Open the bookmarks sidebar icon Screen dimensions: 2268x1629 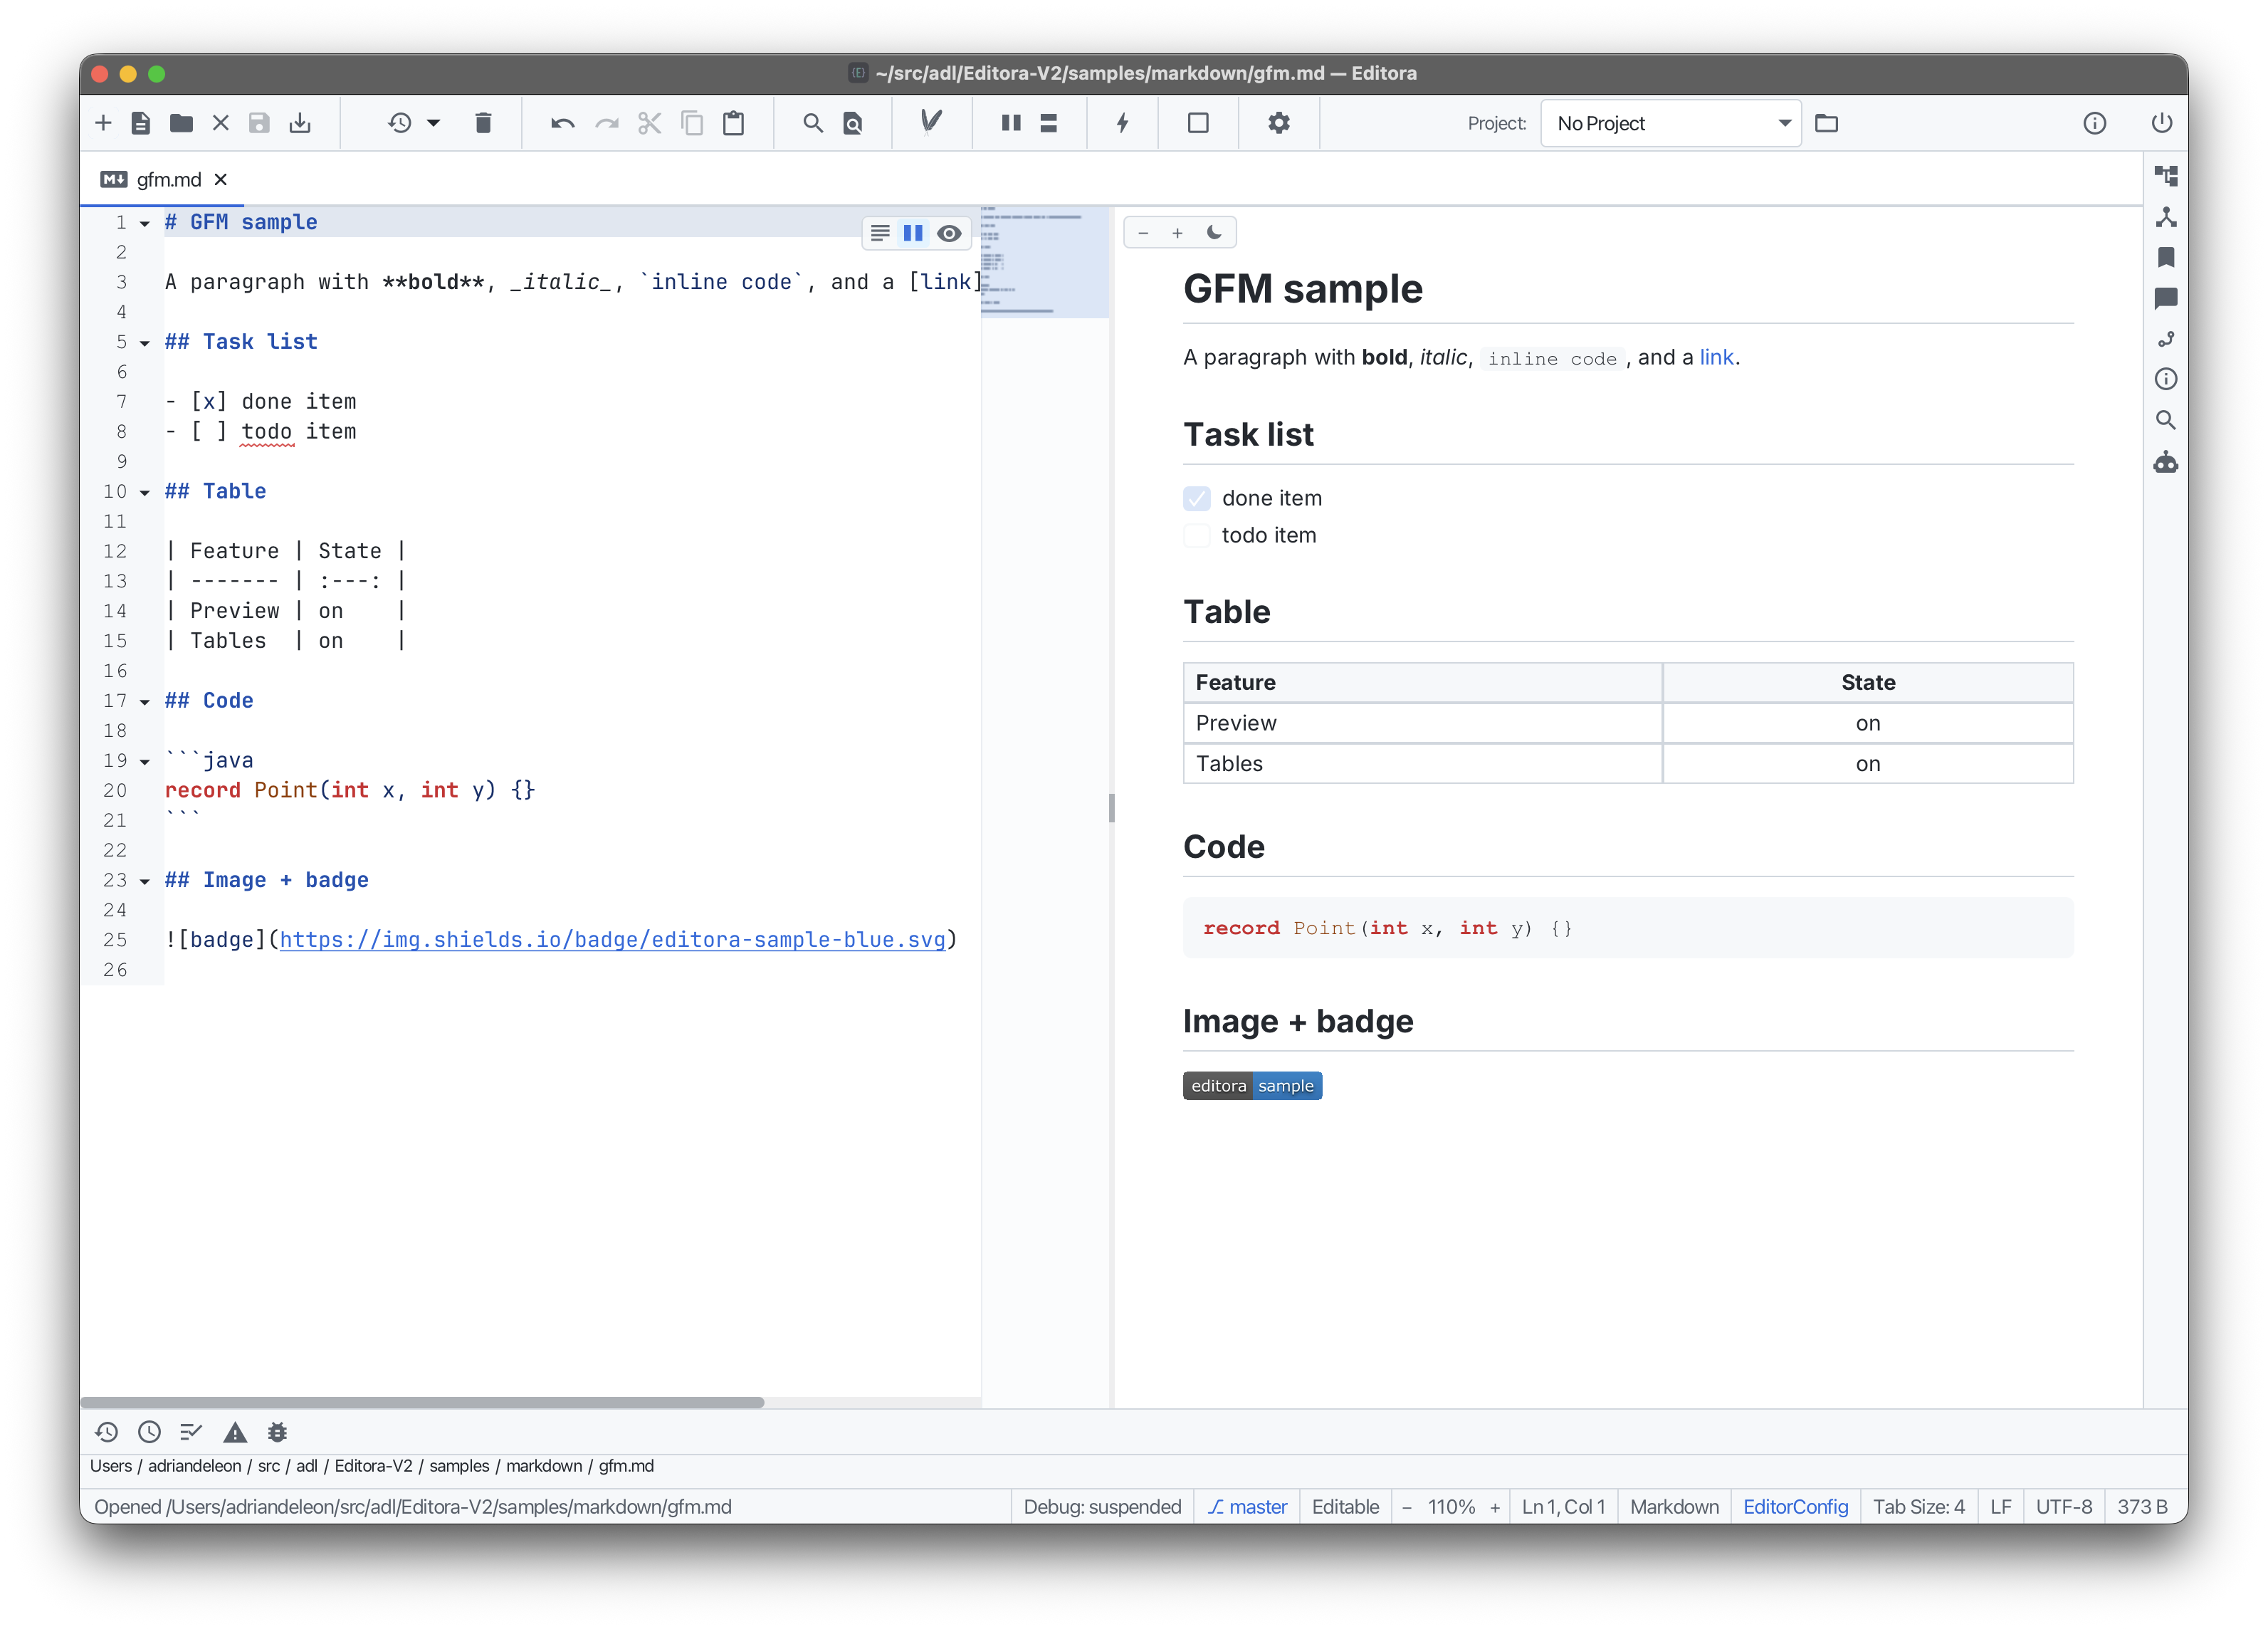click(x=2166, y=257)
